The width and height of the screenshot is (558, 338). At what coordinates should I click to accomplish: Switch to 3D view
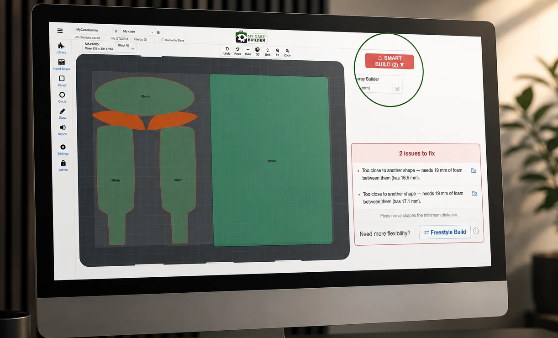[258, 52]
